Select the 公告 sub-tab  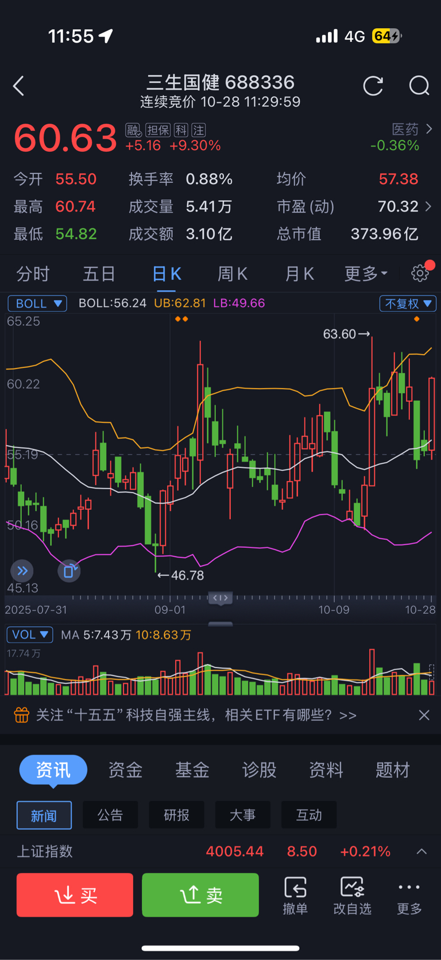coord(110,815)
